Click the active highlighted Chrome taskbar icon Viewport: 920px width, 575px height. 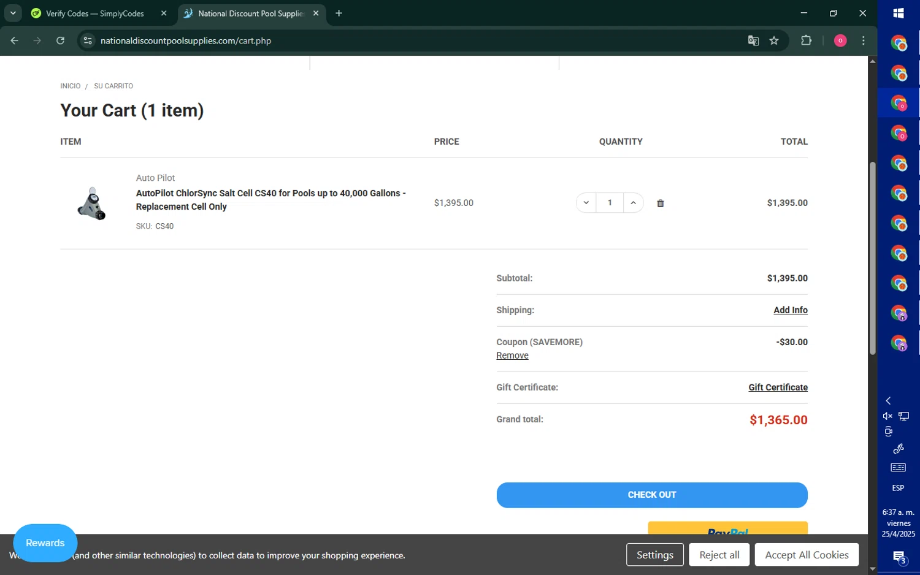pyautogui.click(x=899, y=103)
